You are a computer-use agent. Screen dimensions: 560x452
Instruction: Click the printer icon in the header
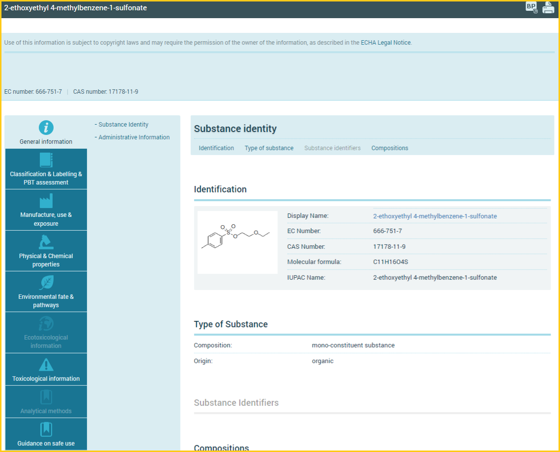pyautogui.click(x=548, y=8)
